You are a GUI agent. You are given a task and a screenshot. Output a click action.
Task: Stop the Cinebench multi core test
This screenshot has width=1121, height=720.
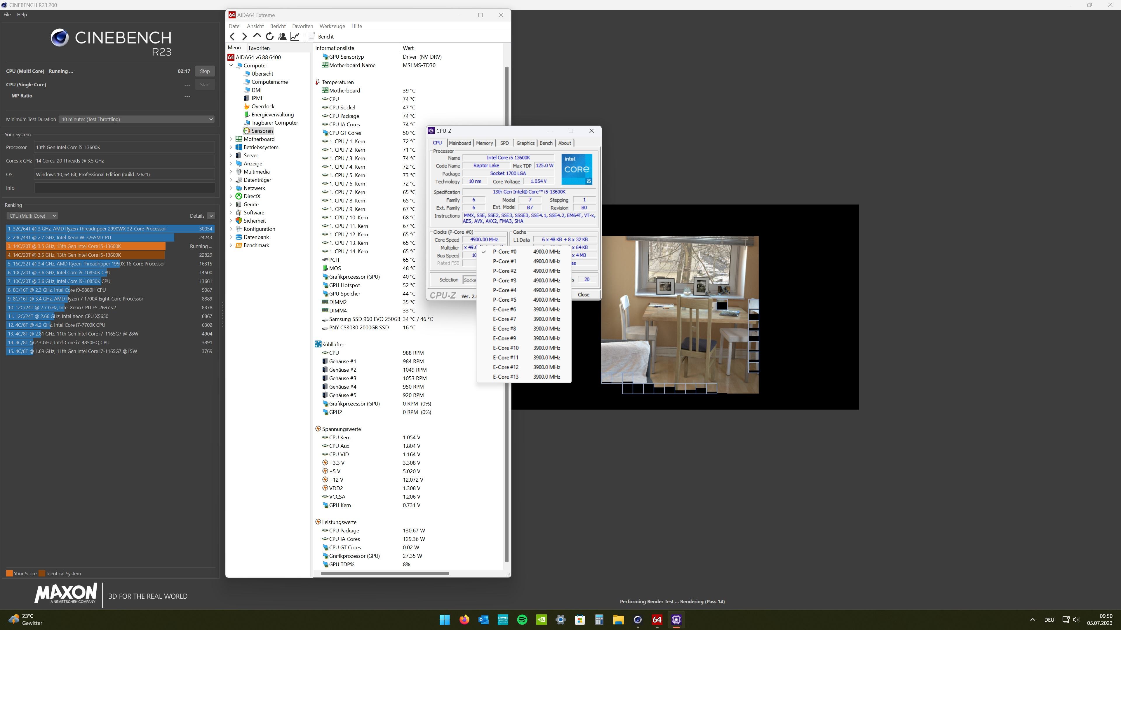pos(204,71)
